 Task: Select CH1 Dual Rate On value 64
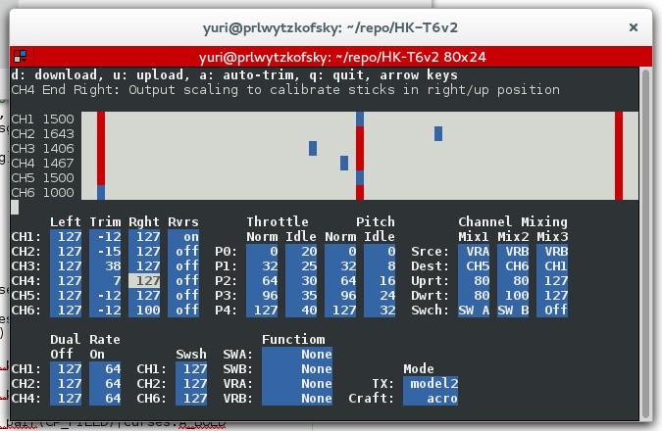(x=105, y=368)
